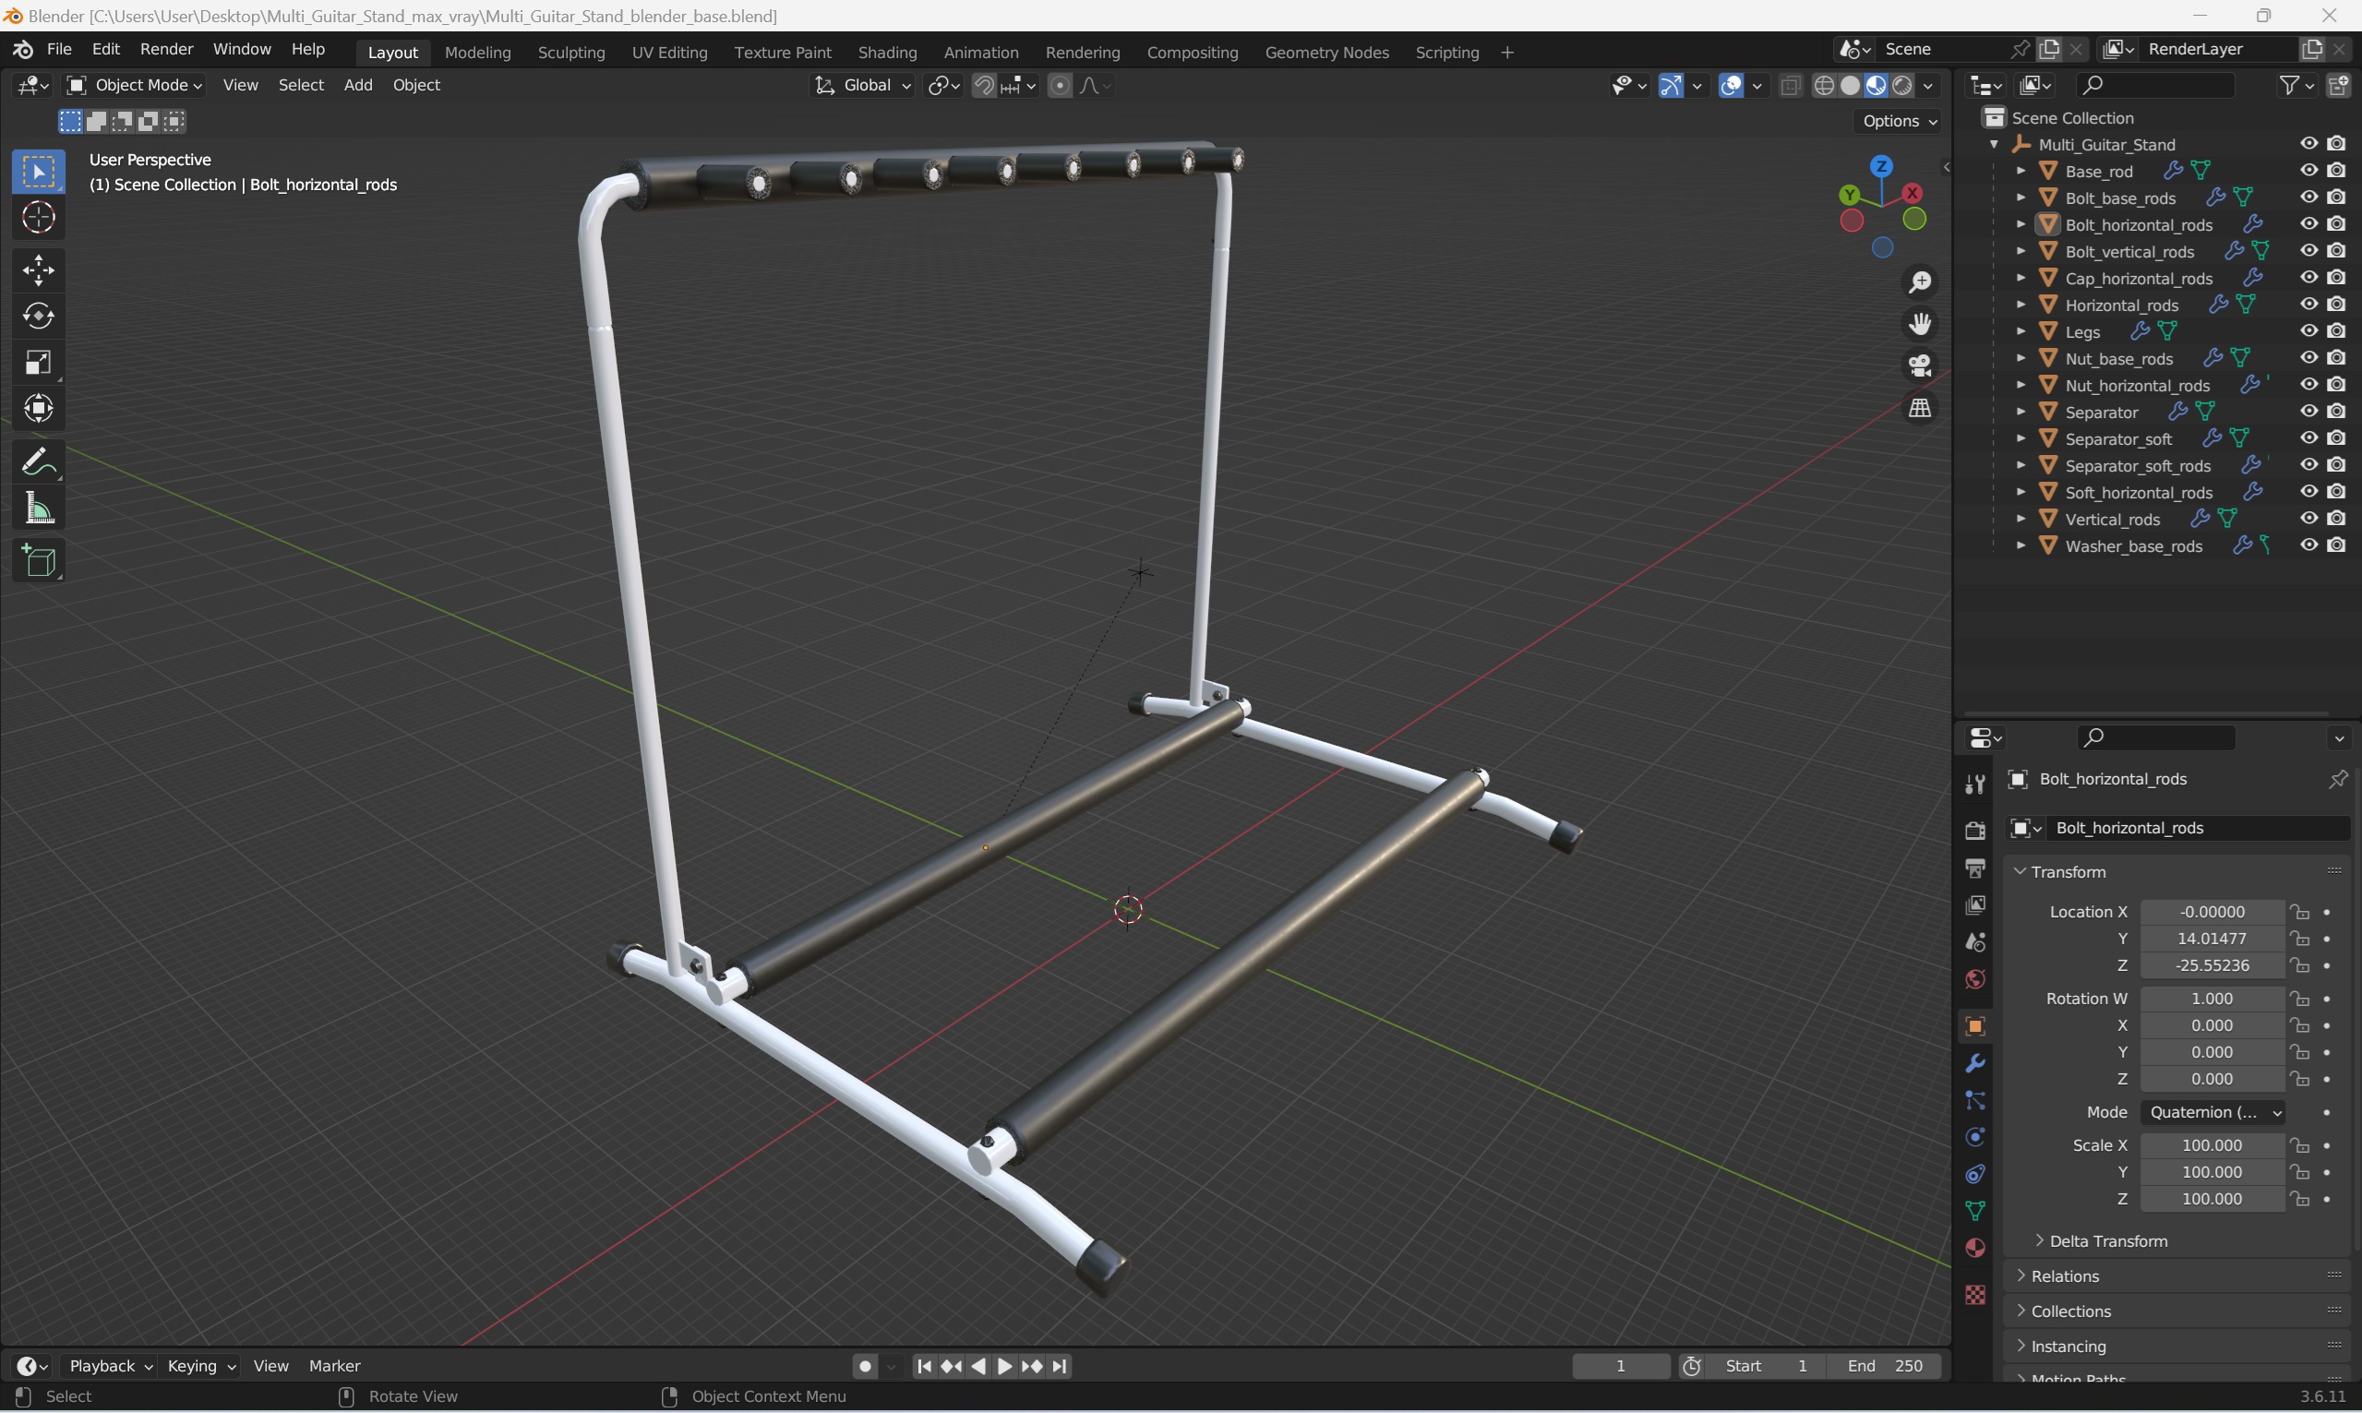Activate the Move tool
The height and width of the screenshot is (1413, 2362).
pyautogui.click(x=38, y=270)
